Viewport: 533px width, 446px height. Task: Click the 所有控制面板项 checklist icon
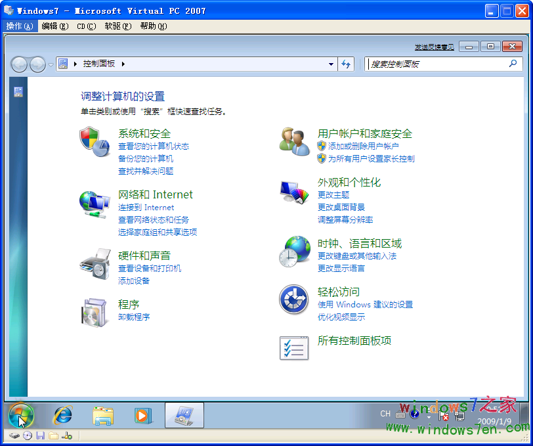click(x=294, y=348)
